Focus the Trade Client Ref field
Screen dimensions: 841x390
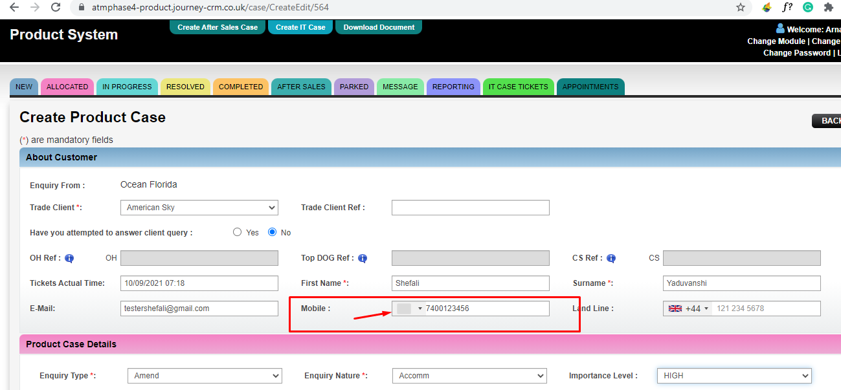471,208
